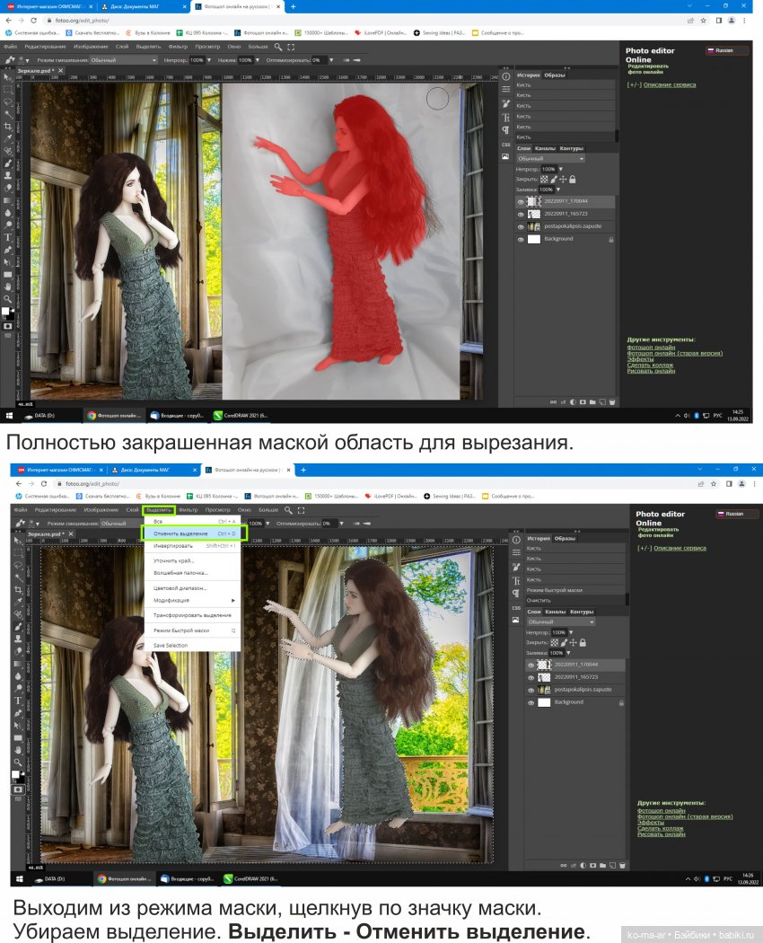Hide layer 20220911_165723 in lower screenshot

[x=531, y=677]
